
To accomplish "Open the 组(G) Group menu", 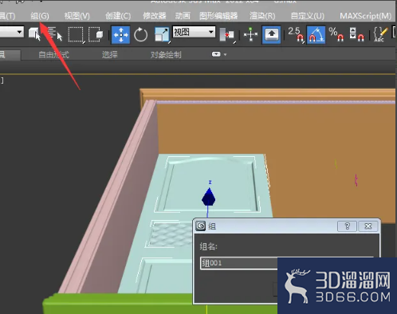I will coord(40,16).
